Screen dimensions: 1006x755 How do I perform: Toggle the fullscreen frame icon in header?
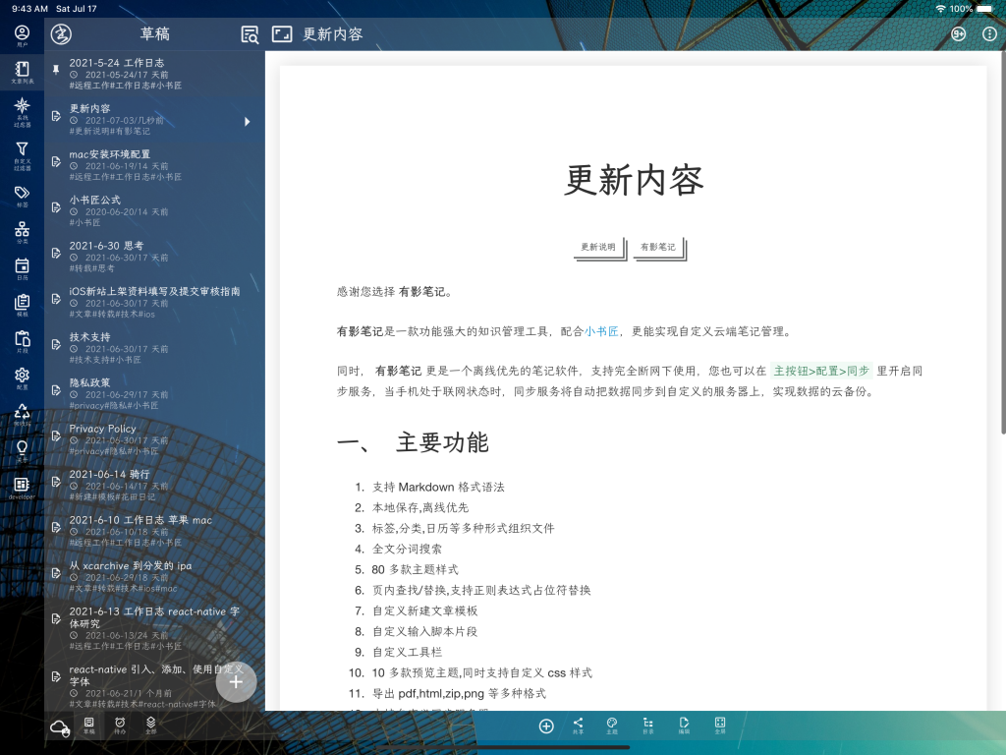(282, 34)
